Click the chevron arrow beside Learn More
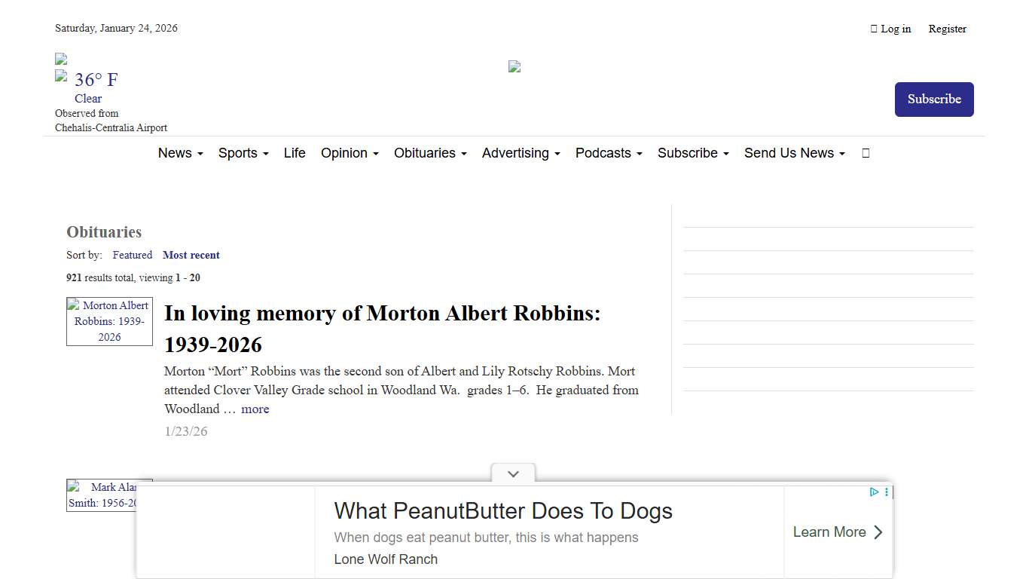The height and width of the screenshot is (579, 1029). tap(878, 532)
